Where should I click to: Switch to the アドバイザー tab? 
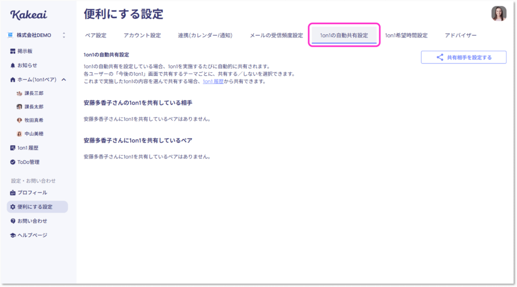[460, 35]
